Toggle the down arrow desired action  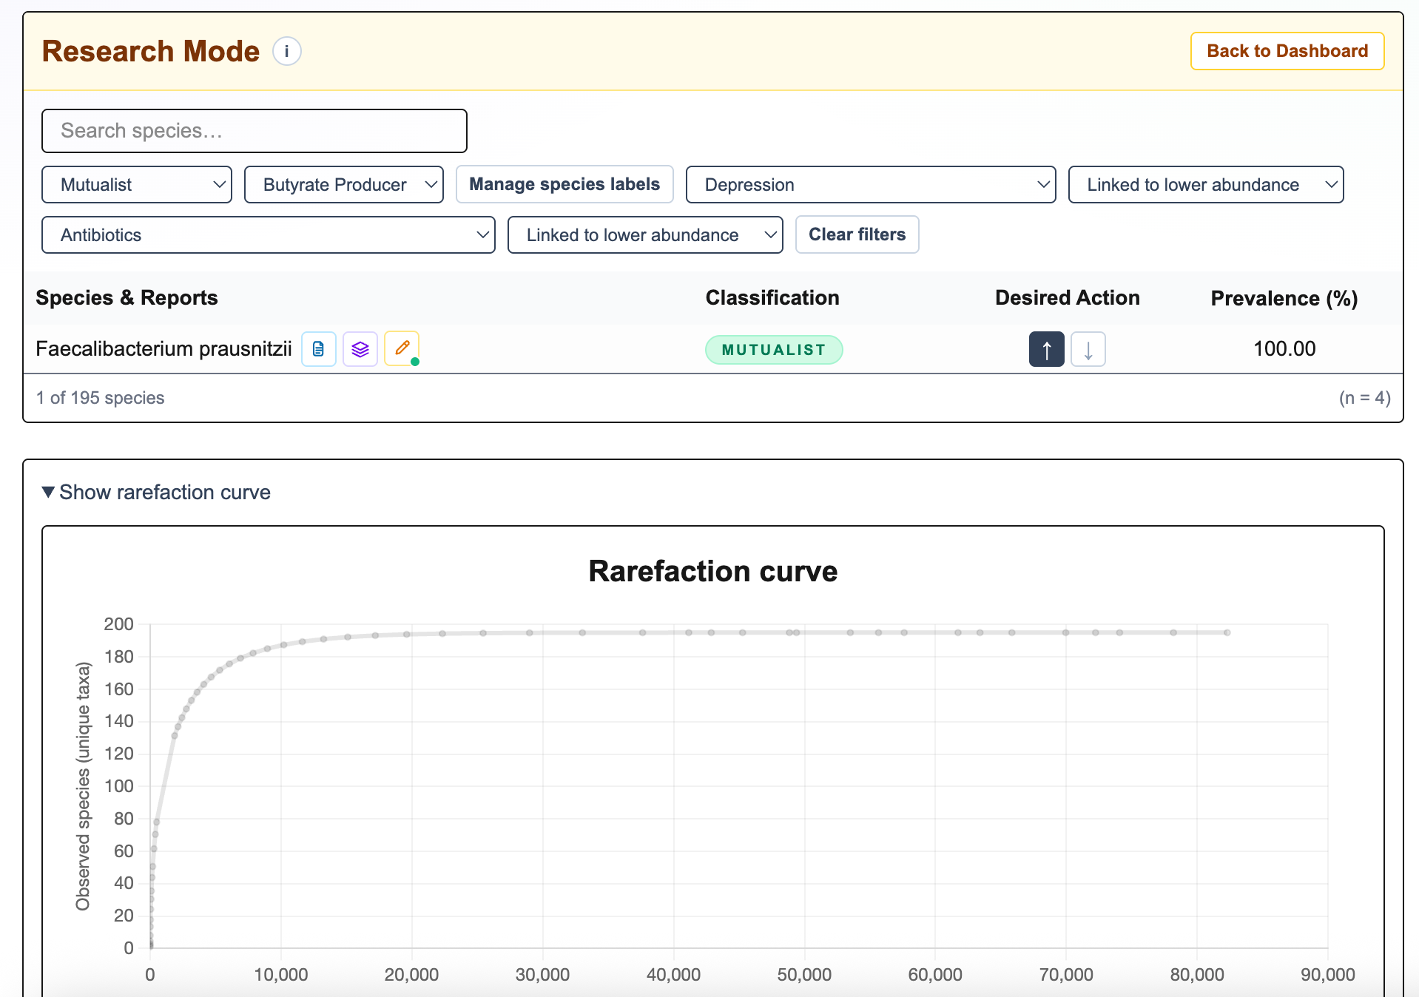point(1088,349)
